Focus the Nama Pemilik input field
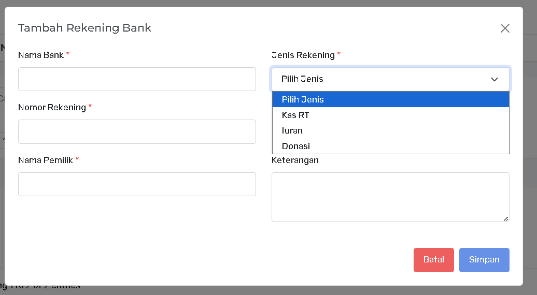This screenshot has height=295, width=537. tap(137, 184)
